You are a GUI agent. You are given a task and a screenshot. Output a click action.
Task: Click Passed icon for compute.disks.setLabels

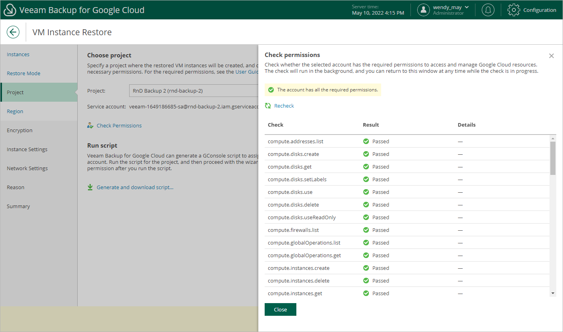click(366, 179)
